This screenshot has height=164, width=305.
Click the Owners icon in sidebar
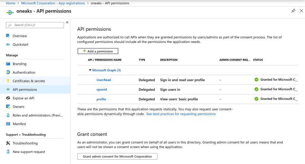tap(8, 107)
